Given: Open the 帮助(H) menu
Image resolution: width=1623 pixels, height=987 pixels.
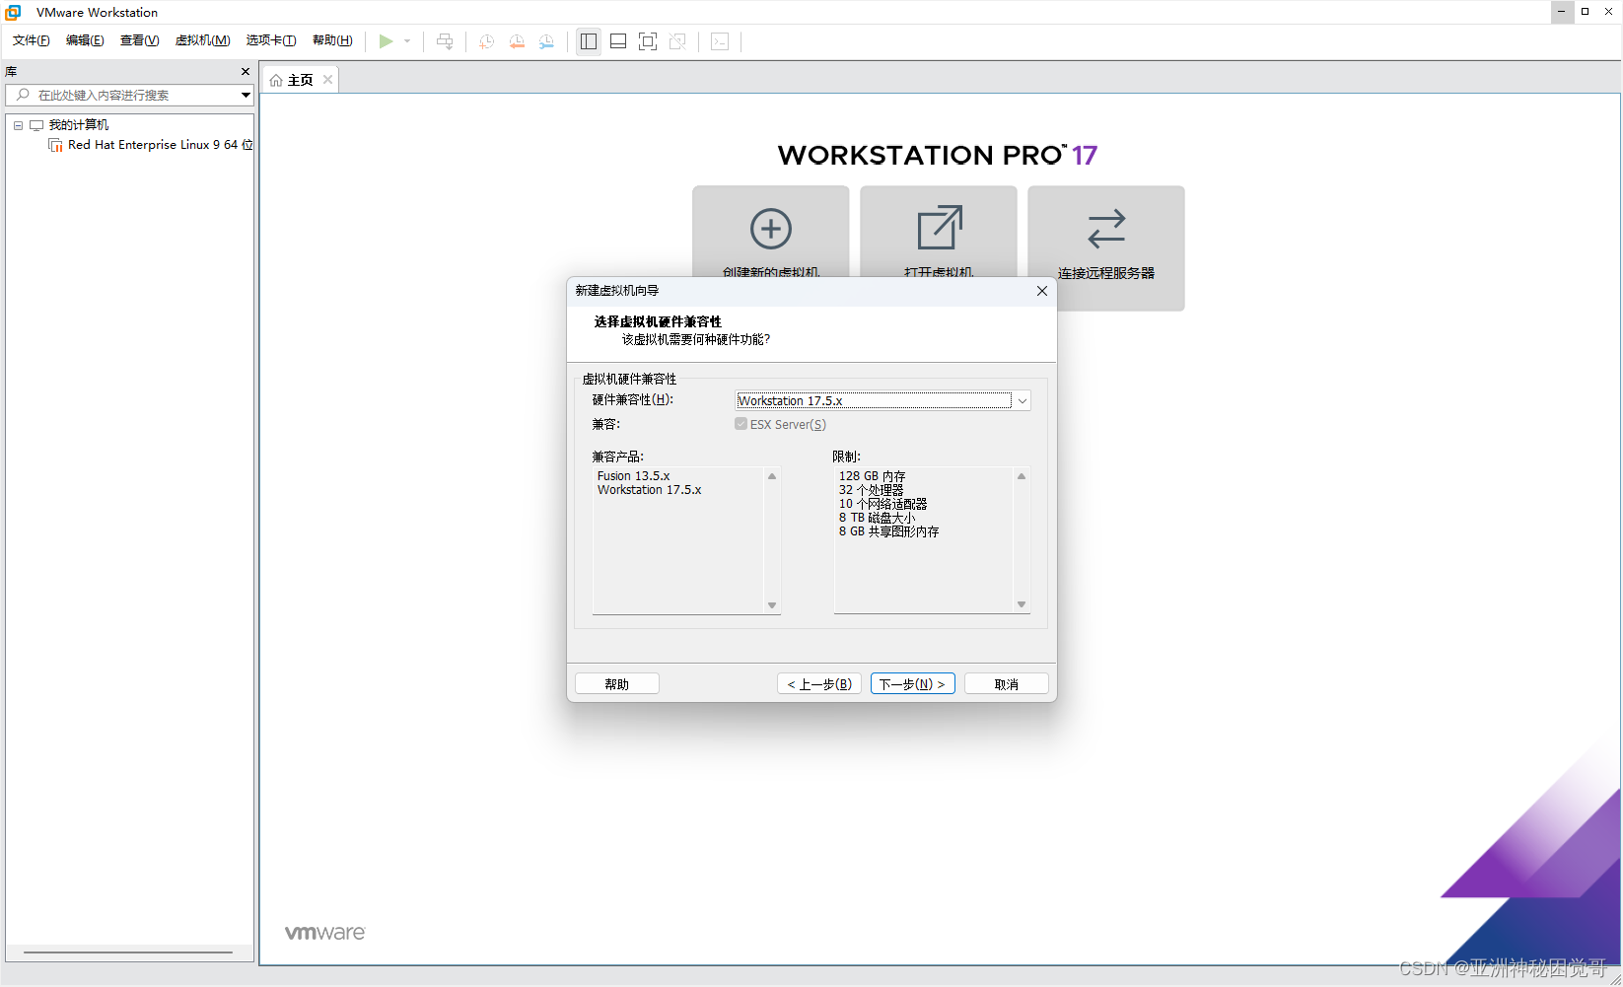Looking at the screenshot, I should tap(332, 40).
